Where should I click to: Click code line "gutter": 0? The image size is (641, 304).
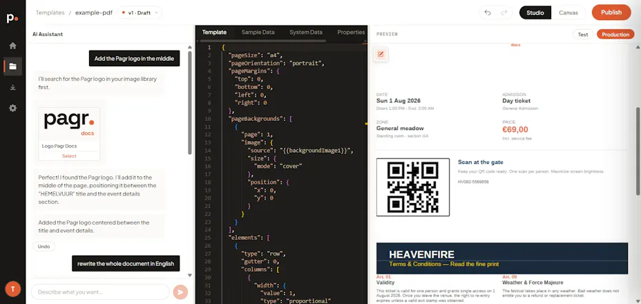[x=260, y=261]
